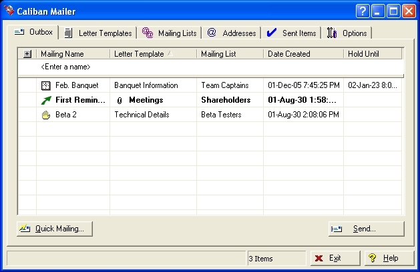Switch to the Mailing Lists tab
Image resolution: width=420 pixels, height=272 pixels.
pos(170,33)
